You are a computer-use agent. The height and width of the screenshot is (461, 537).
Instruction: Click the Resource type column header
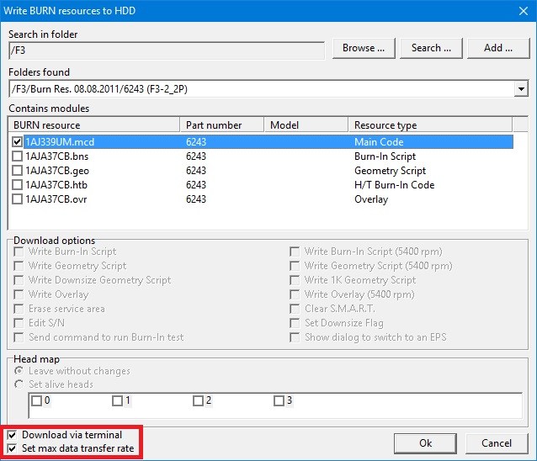(429, 125)
